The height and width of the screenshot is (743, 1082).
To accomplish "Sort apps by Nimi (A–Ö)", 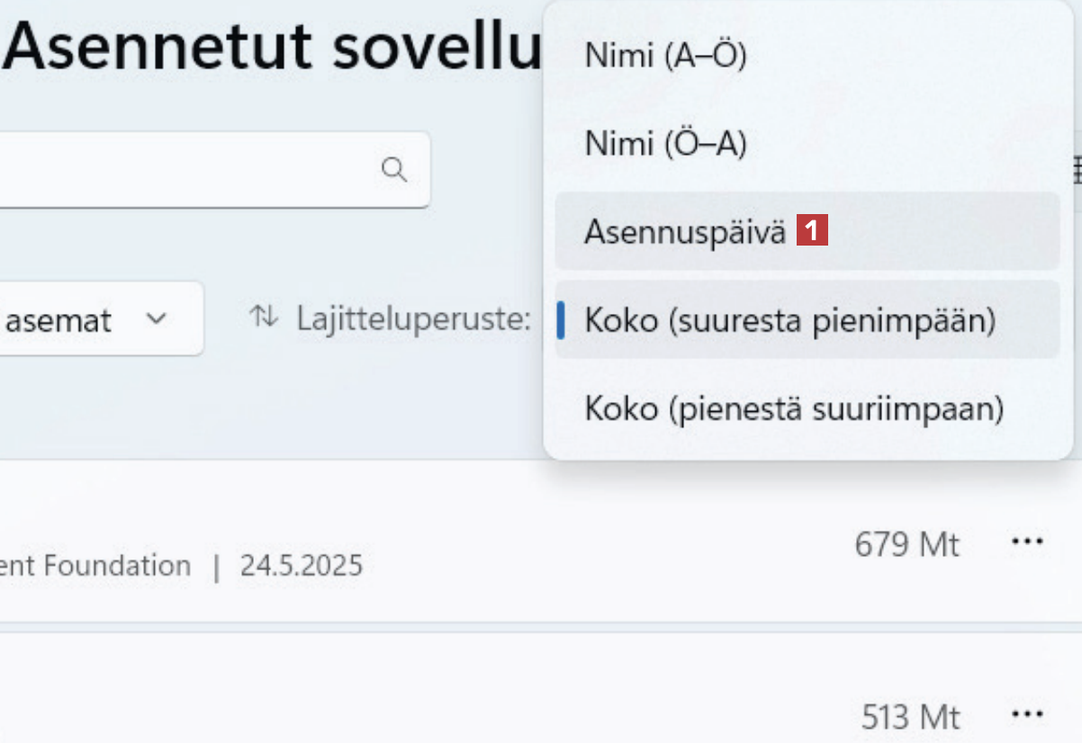I will click(666, 56).
